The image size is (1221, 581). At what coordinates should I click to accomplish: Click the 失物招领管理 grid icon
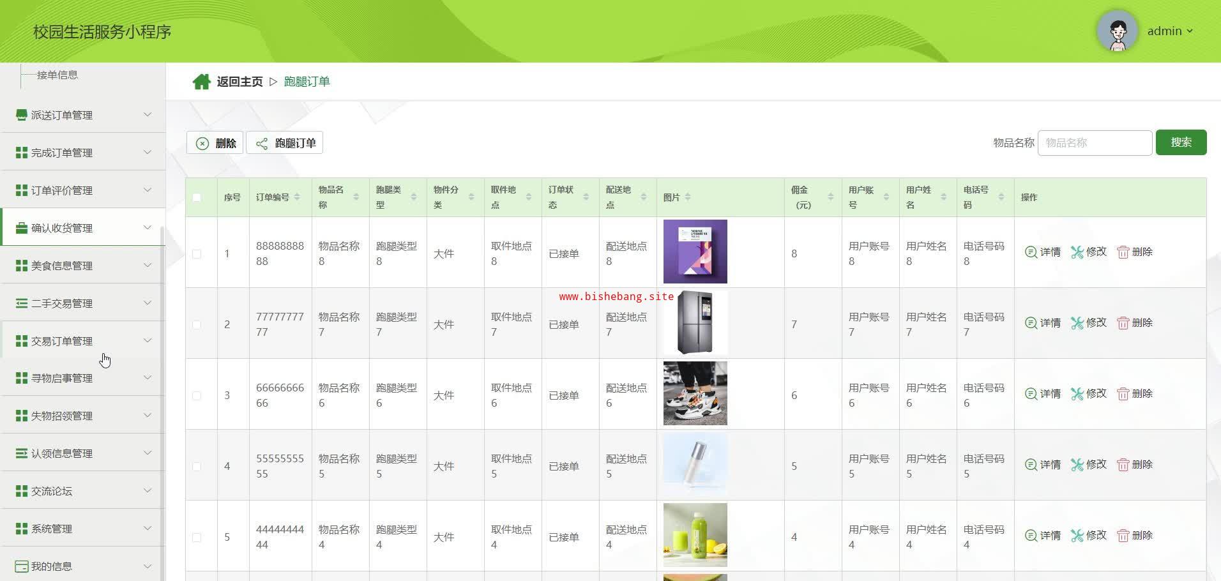tap(22, 416)
